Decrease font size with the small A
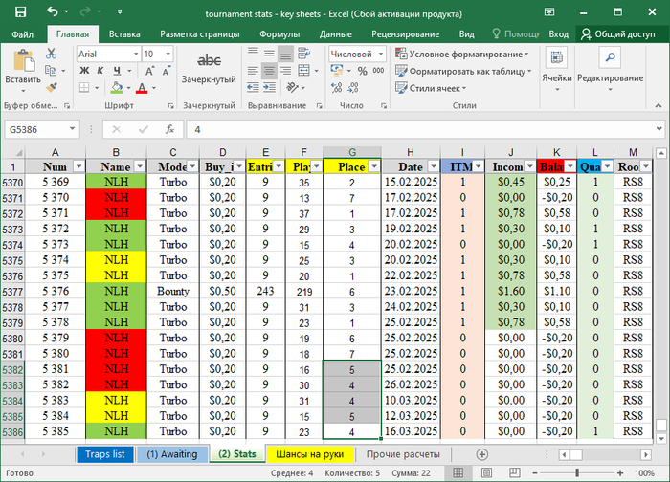Viewport: 670px width, 482px height. pos(167,71)
